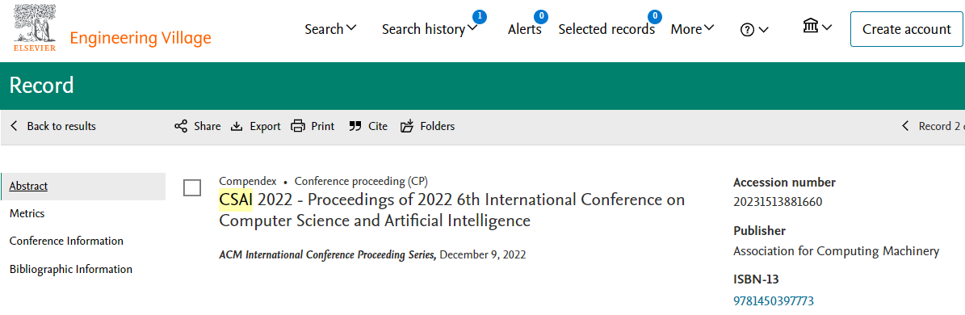Viewport: 965px width, 315px height.
Task: Expand the Search dropdown menu
Action: 330,29
